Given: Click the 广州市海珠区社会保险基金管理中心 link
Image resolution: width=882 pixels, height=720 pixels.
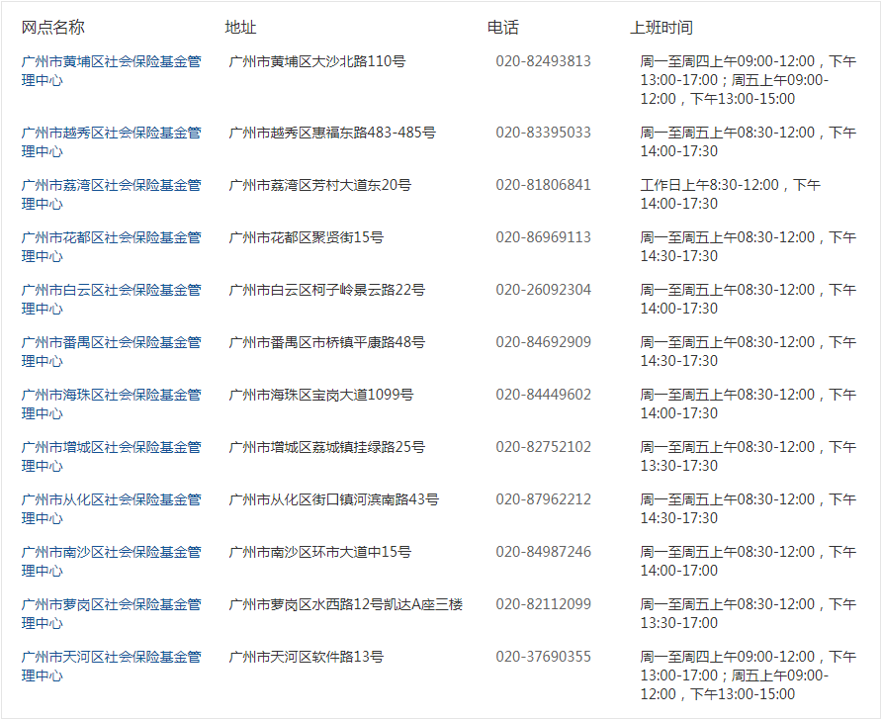Looking at the screenshot, I should 111,395.
